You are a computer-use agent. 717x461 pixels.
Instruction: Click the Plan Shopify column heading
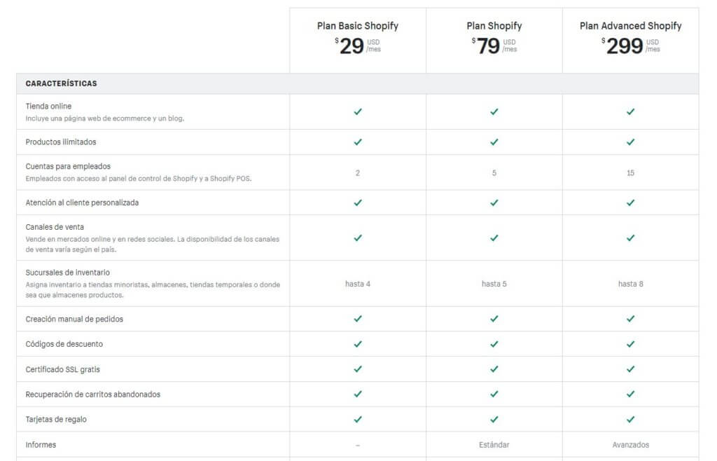tap(494, 26)
